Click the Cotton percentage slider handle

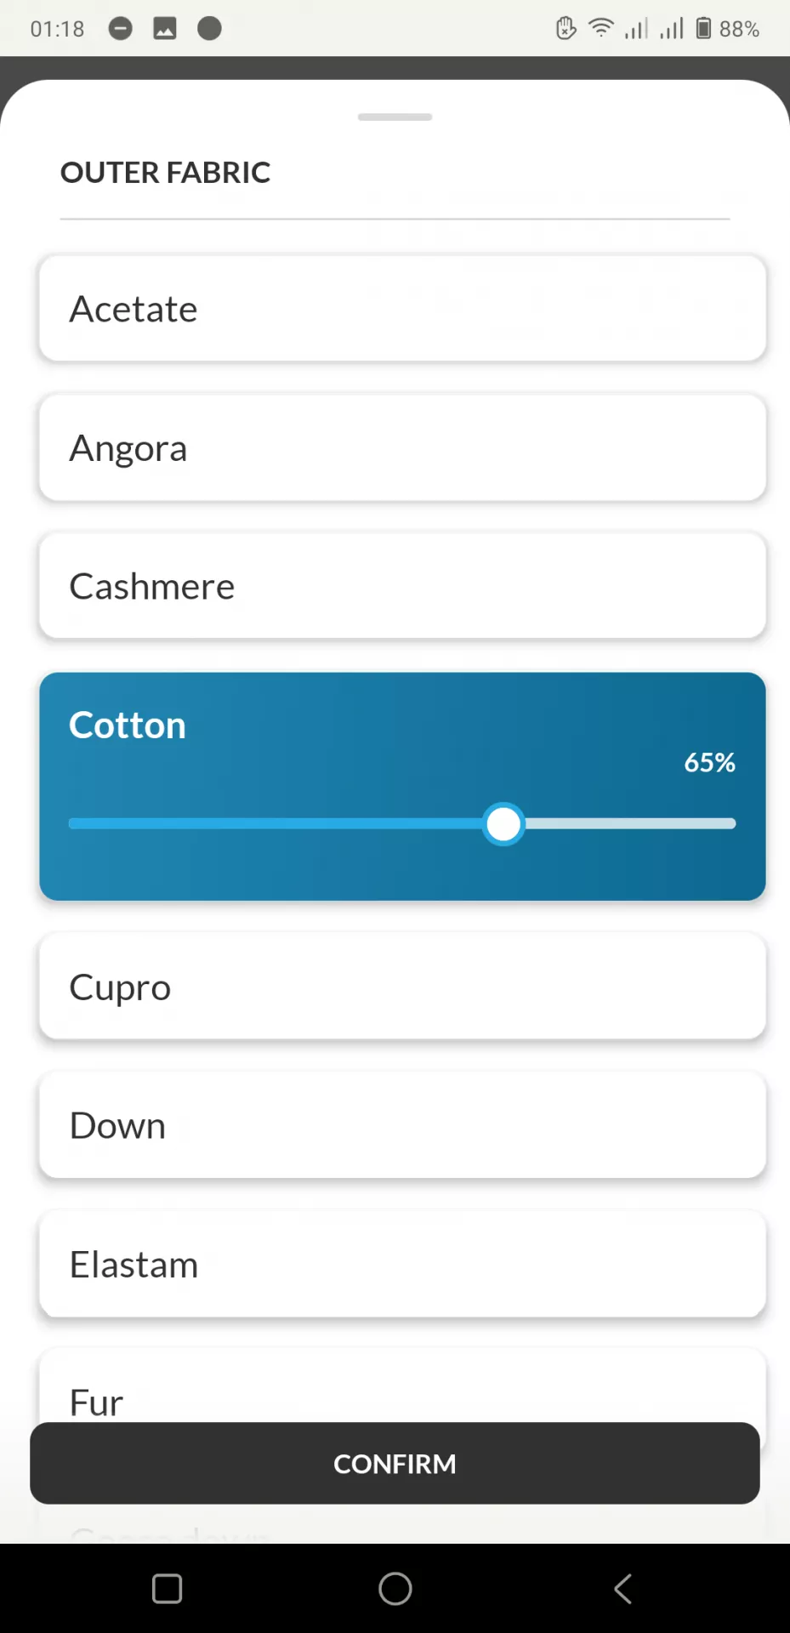coord(503,823)
